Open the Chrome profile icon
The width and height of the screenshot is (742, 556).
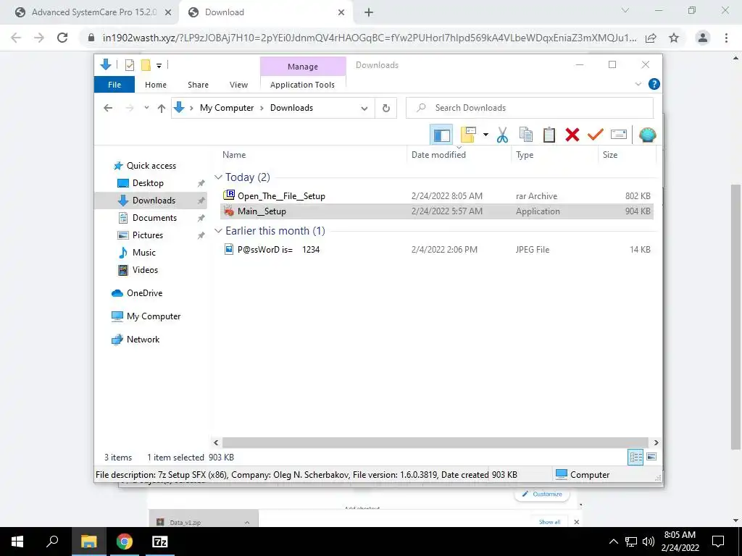click(703, 38)
